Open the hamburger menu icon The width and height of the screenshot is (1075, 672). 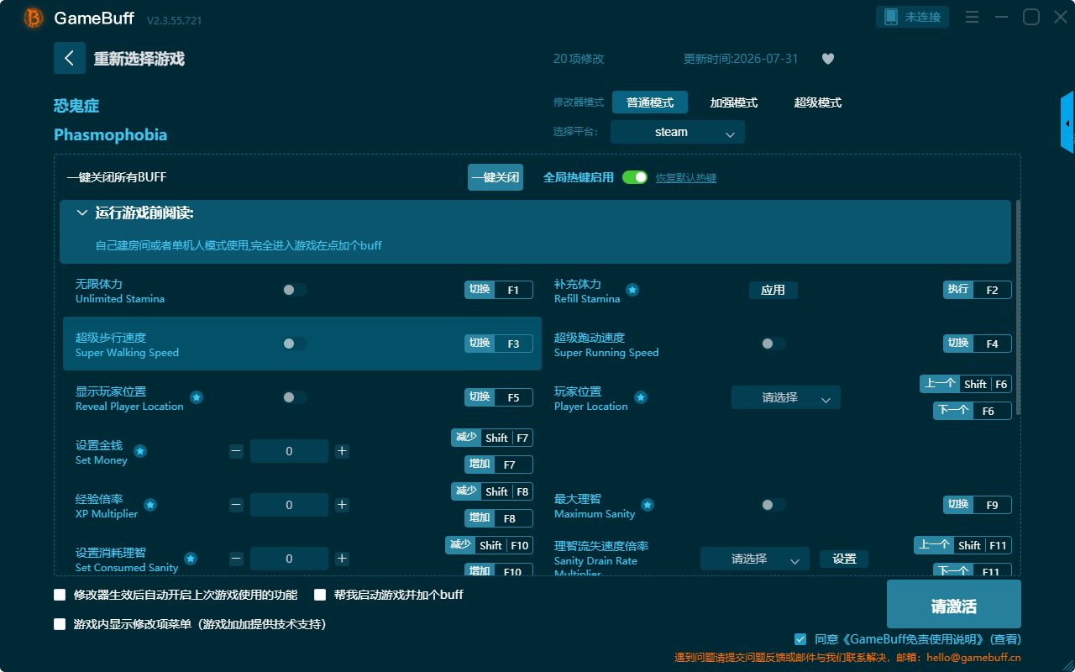coord(972,17)
